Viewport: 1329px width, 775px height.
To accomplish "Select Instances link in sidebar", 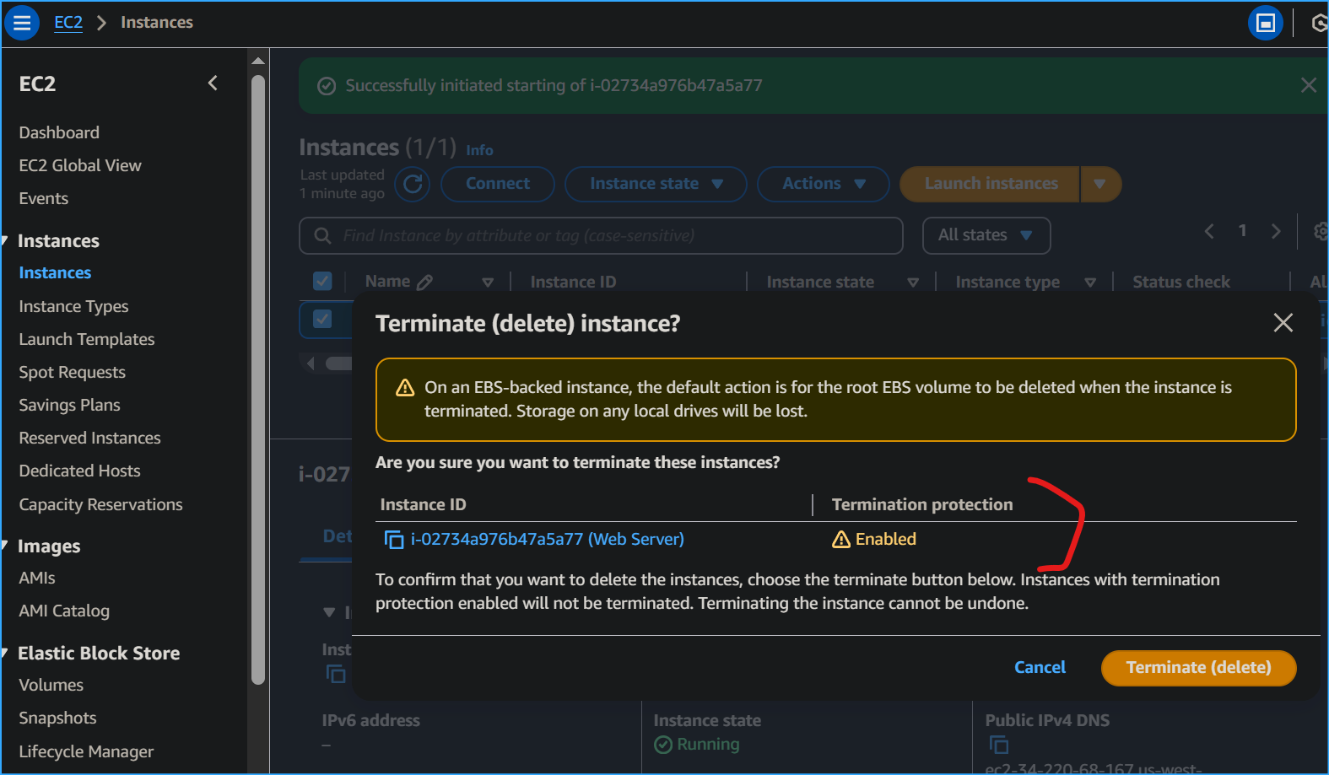I will [55, 272].
